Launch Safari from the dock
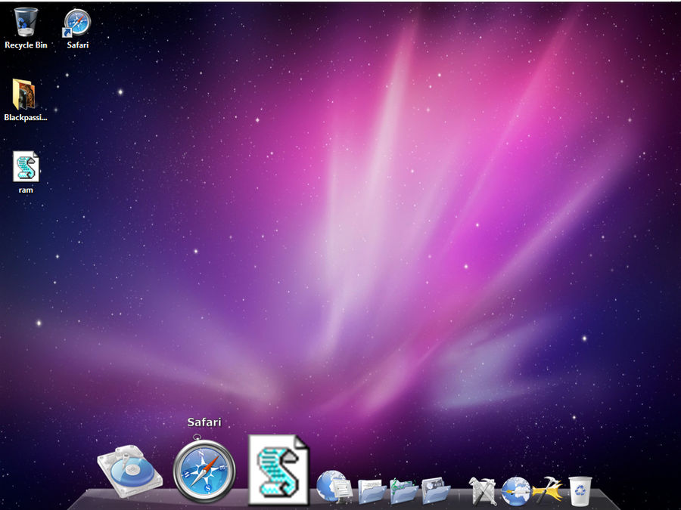The width and height of the screenshot is (681, 510). click(x=204, y=470)
